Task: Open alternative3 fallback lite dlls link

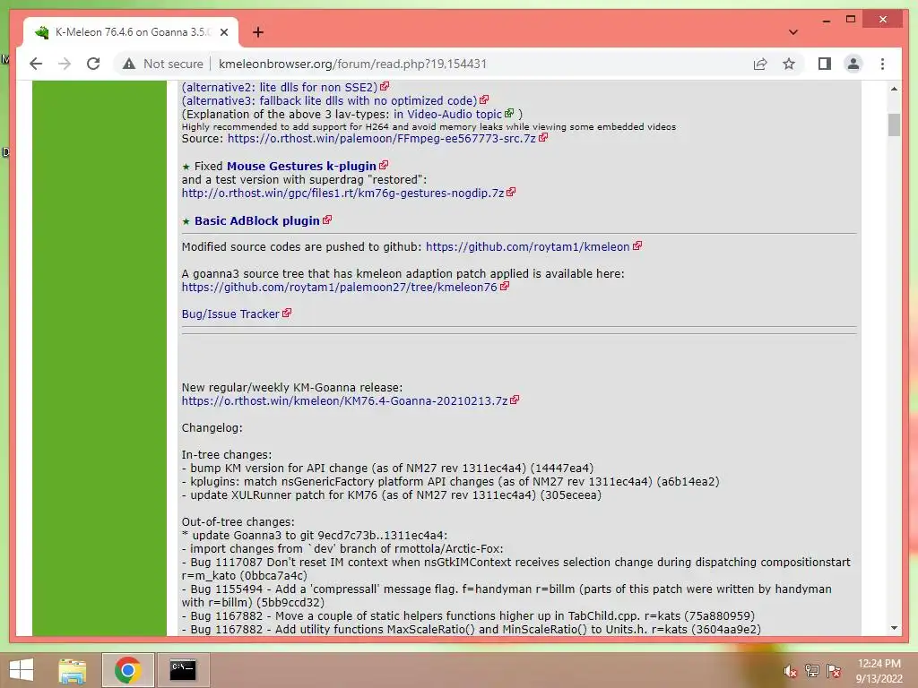Action: coord(330,100)
